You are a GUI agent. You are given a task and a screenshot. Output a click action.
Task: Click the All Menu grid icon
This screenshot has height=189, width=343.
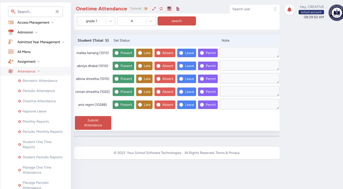coord(11,52)
